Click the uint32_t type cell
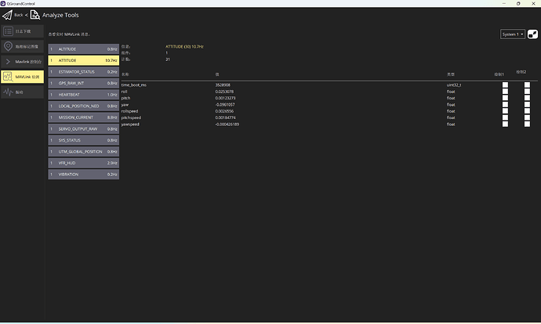The image size is (541, 324). (454, 85)
